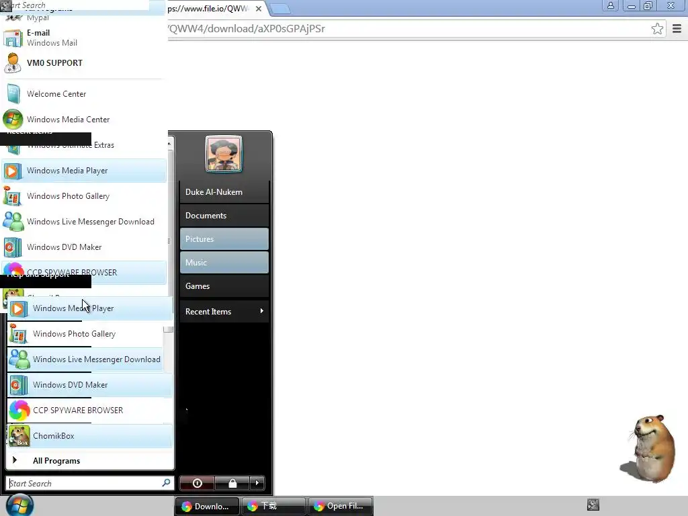Screen dimensions: 688x516
Task: Click the search magnifier in Start Search
Action: [166, 483]
